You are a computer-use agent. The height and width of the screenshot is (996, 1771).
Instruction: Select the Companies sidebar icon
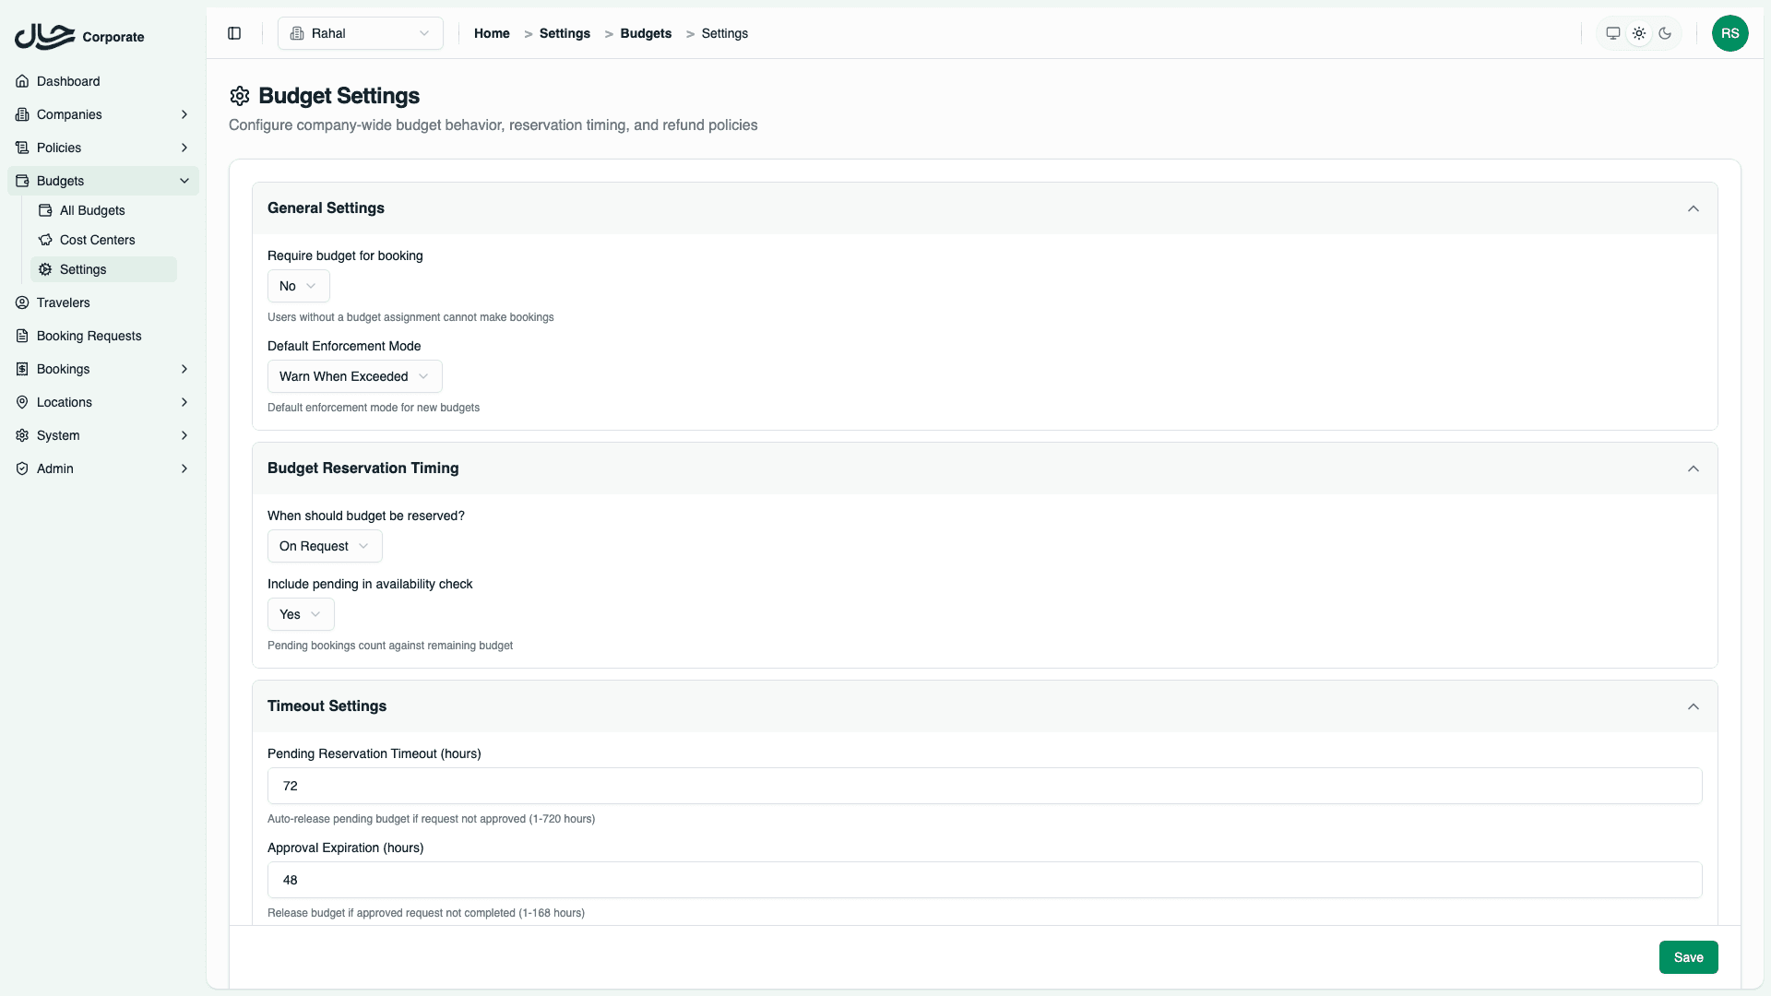click(x=22, y=114)
